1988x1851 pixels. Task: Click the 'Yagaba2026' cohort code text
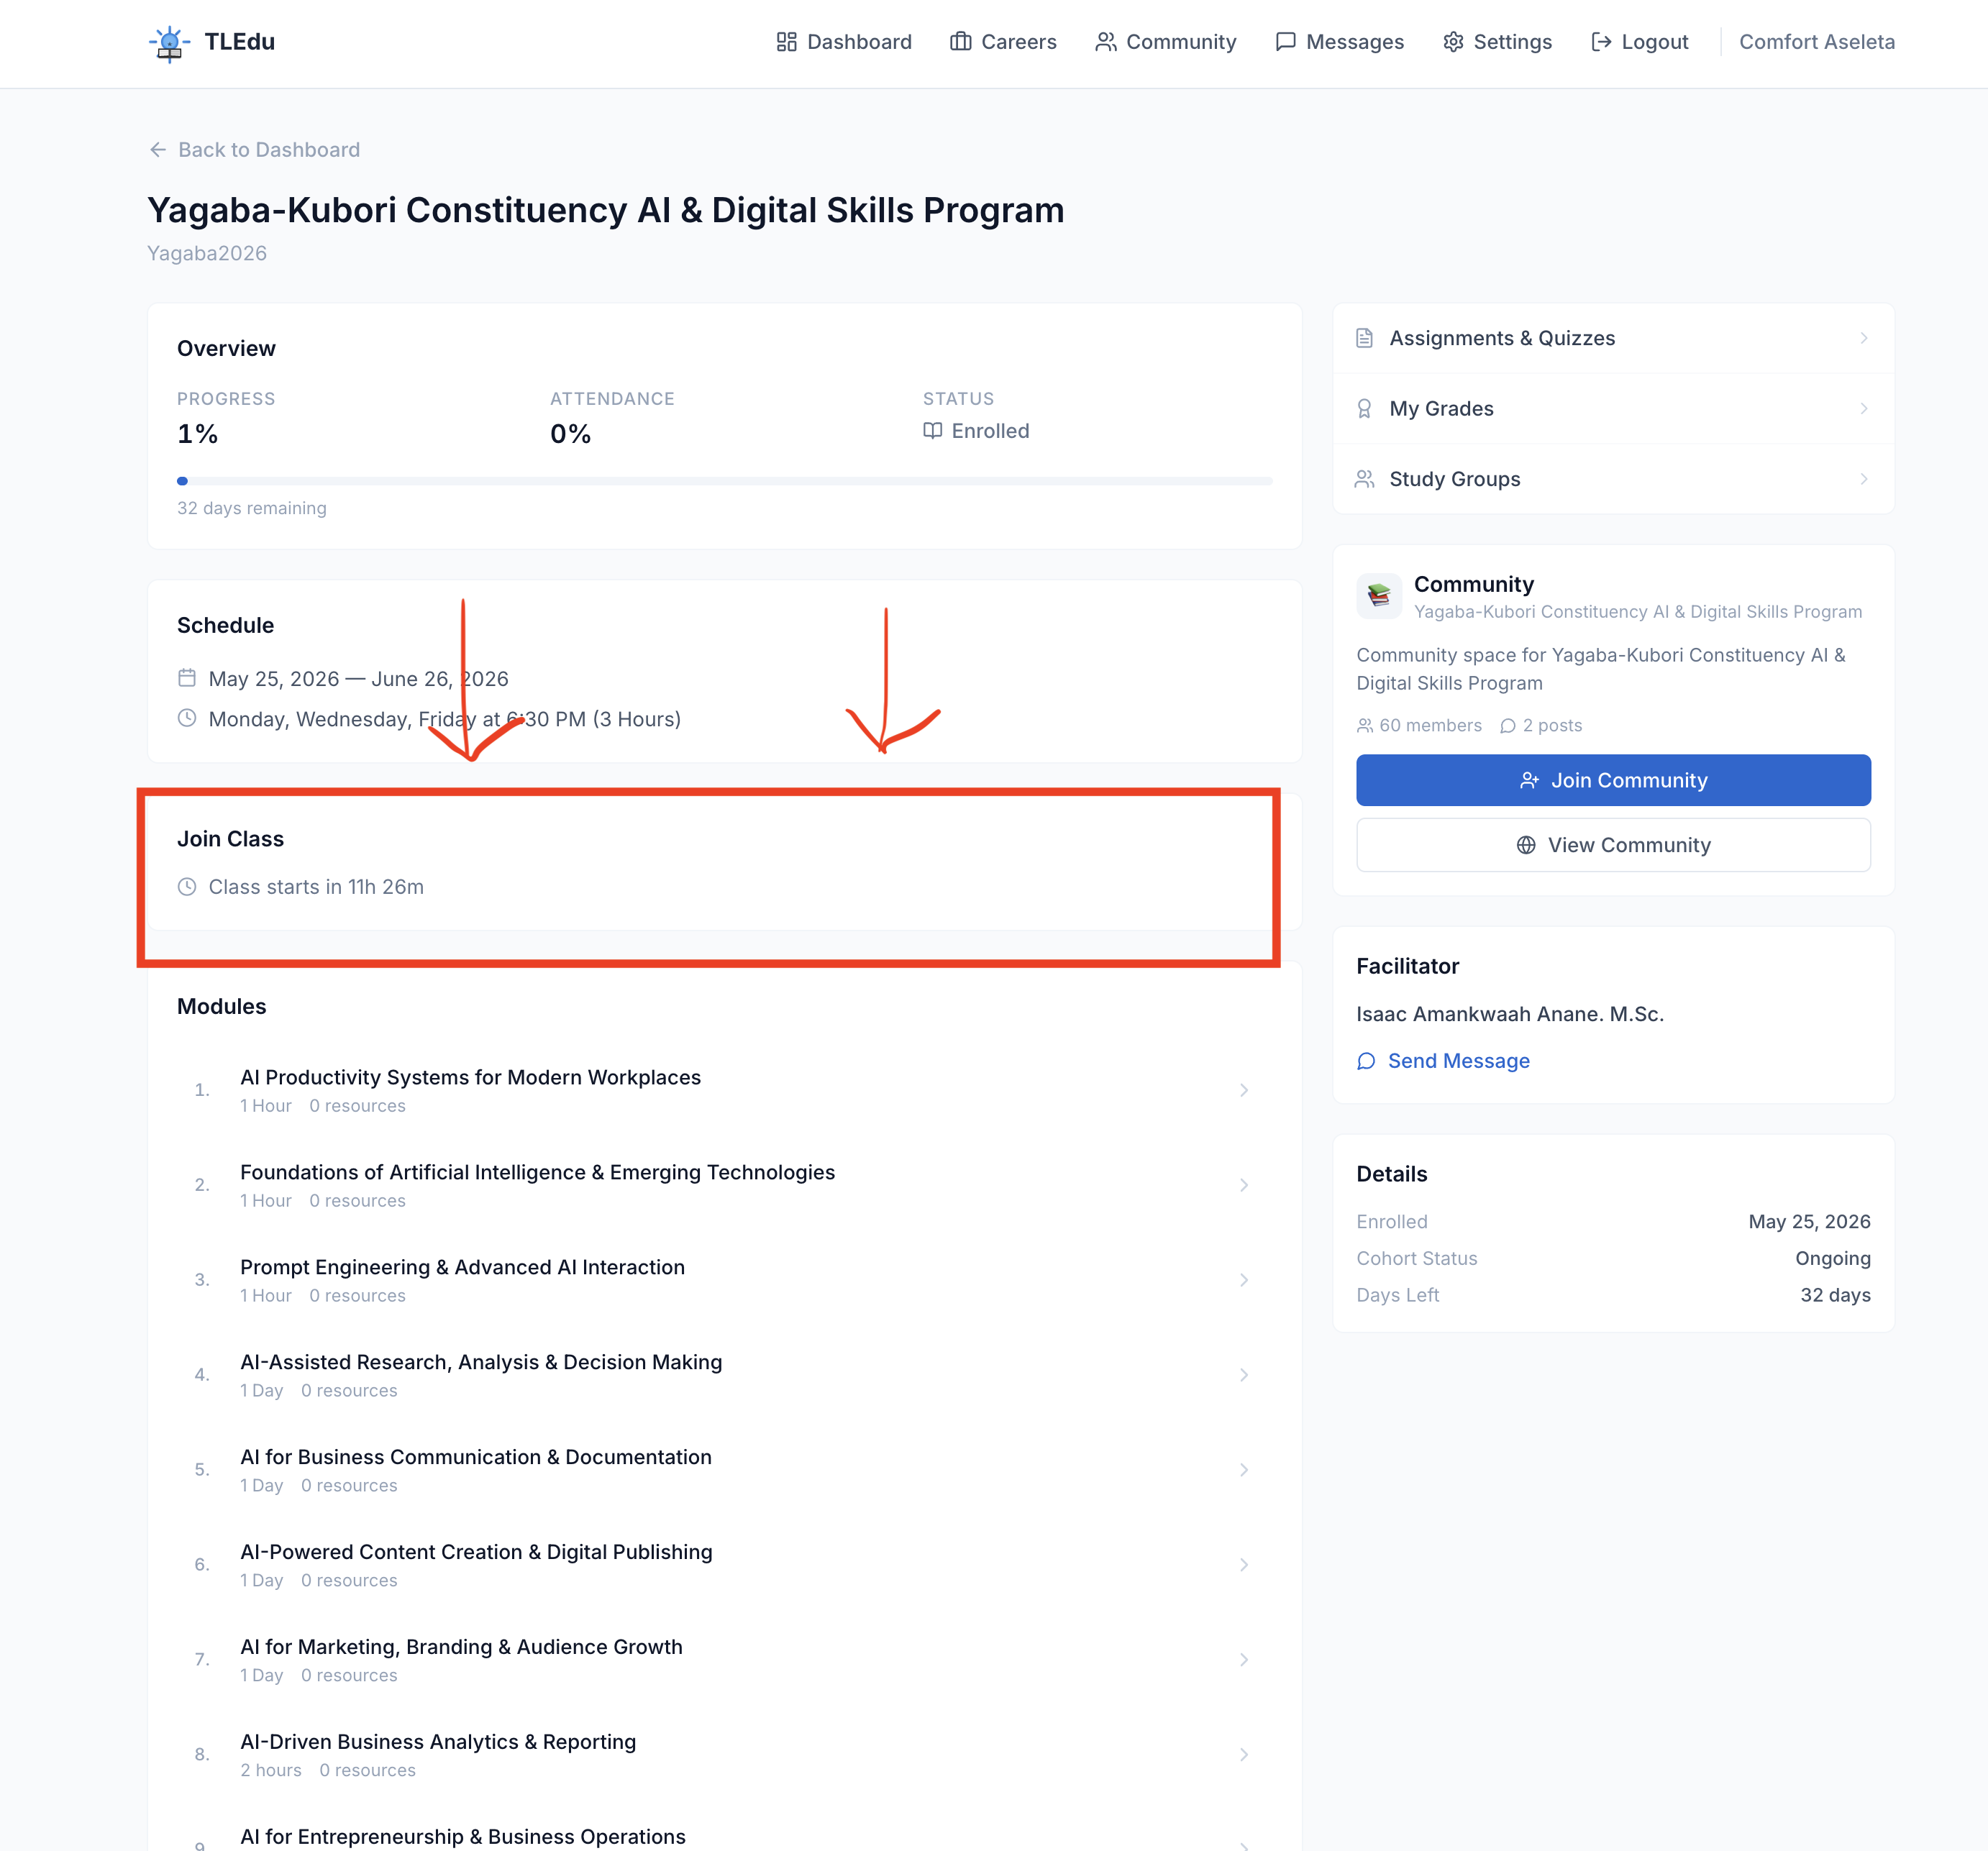coord(207,253)
